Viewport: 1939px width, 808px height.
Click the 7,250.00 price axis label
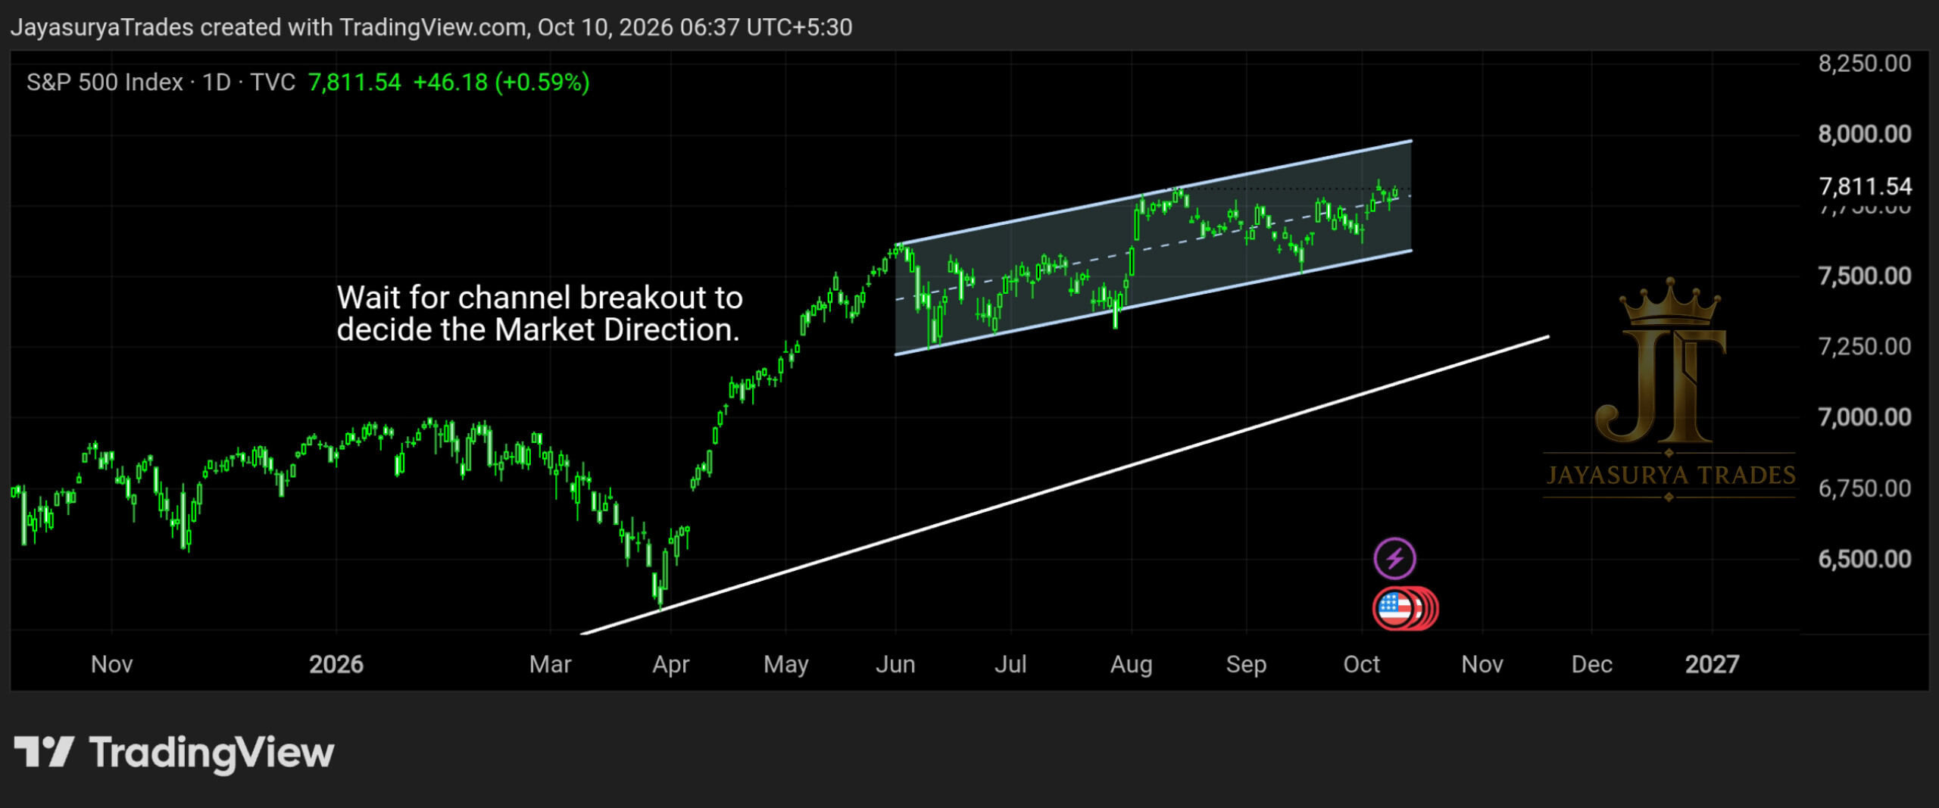click(x=1865, y=346)
